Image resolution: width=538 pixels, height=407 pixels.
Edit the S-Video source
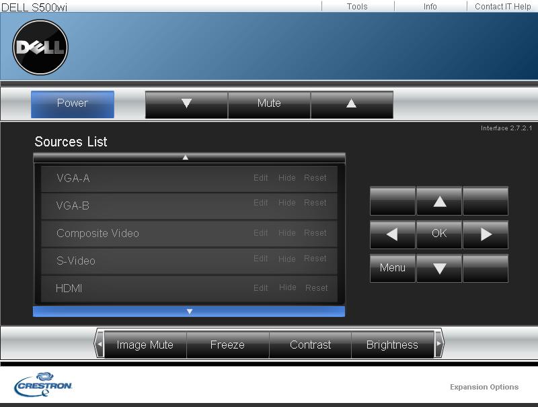click(261, 259)
